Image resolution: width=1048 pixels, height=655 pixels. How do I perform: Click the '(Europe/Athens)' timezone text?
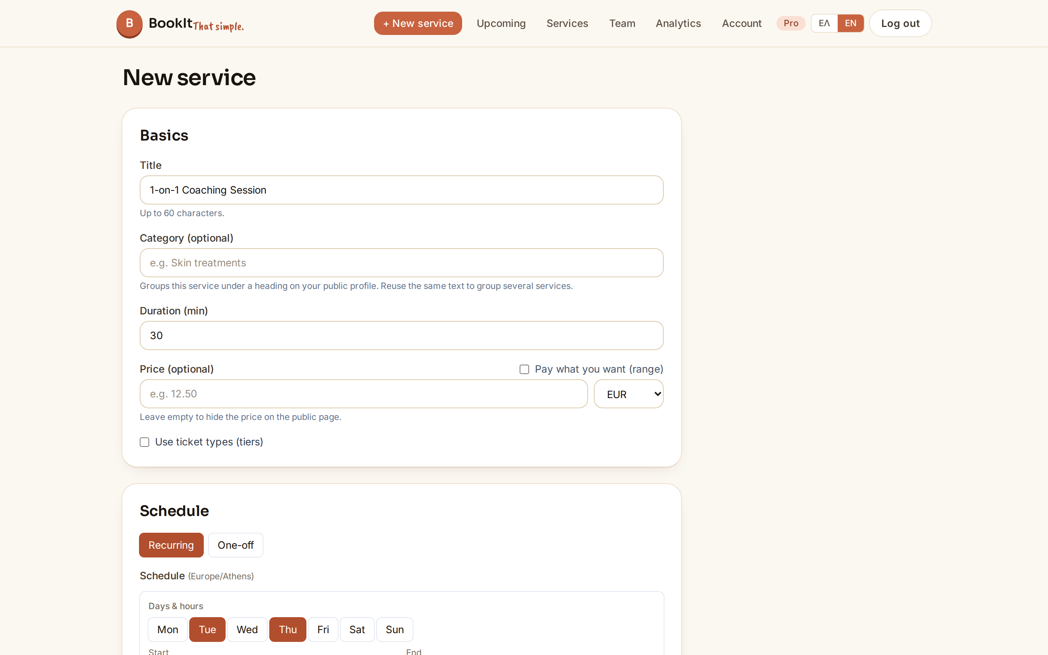pos(221,577)
